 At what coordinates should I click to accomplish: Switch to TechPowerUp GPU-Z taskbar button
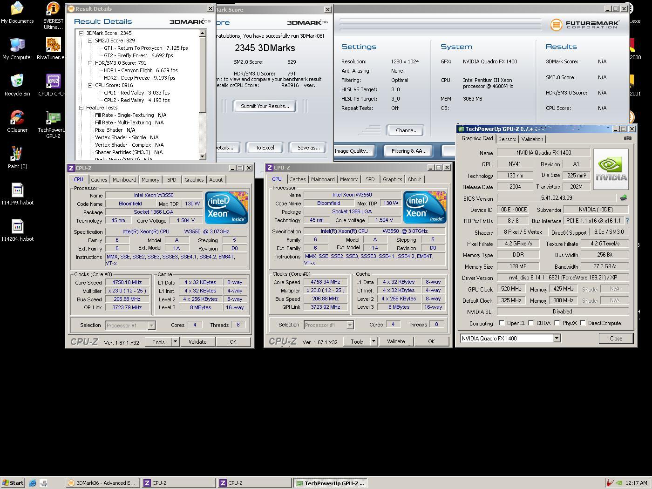pos(330,483)
